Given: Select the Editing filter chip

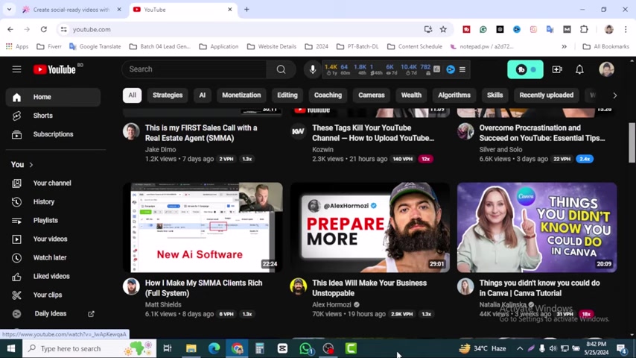Looking at the screenshot, I should [287, 95].
